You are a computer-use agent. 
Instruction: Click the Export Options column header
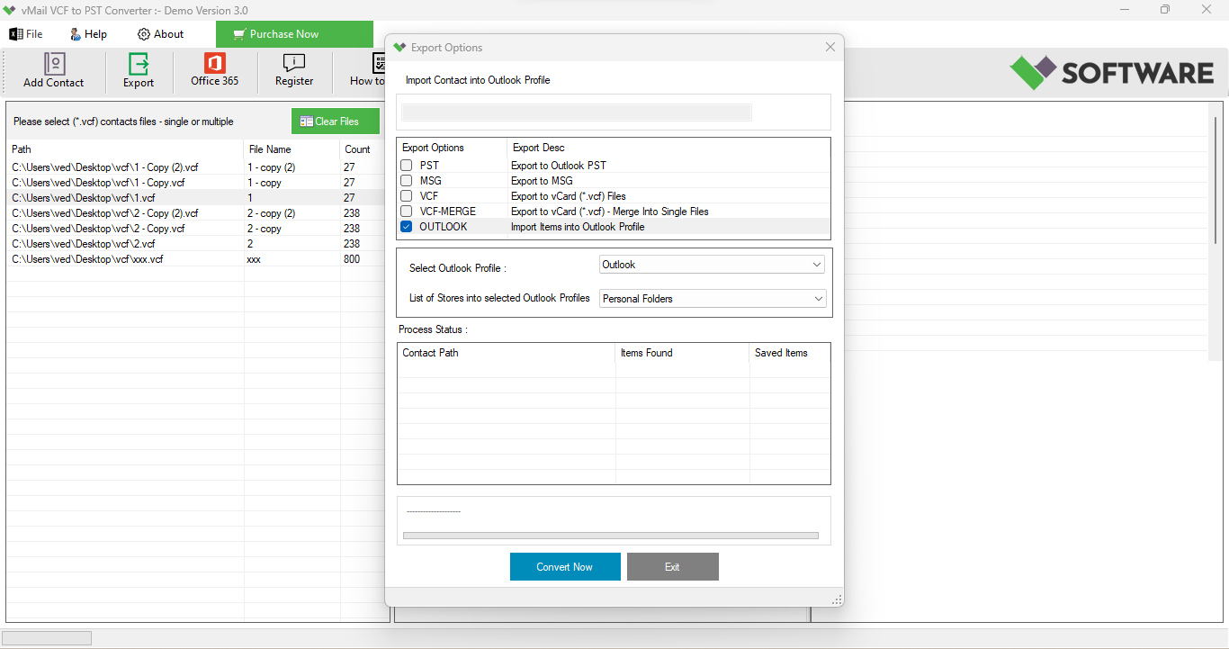452,148
